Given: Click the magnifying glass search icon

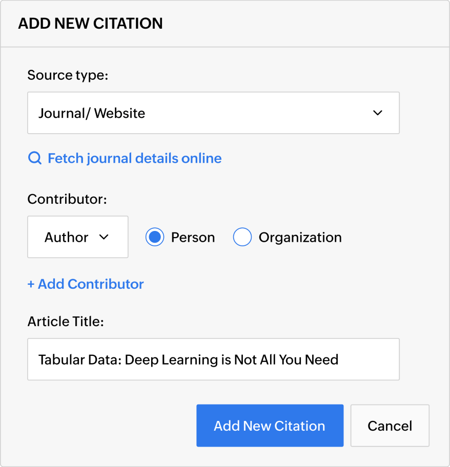Looking at the screenshot, I should point(34,158).
